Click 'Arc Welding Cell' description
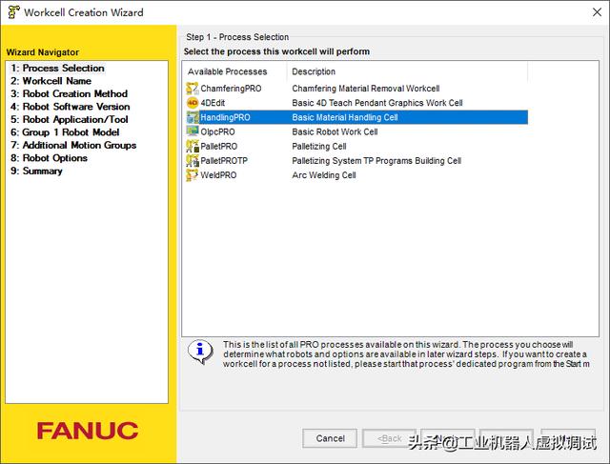 click(324, 175)
